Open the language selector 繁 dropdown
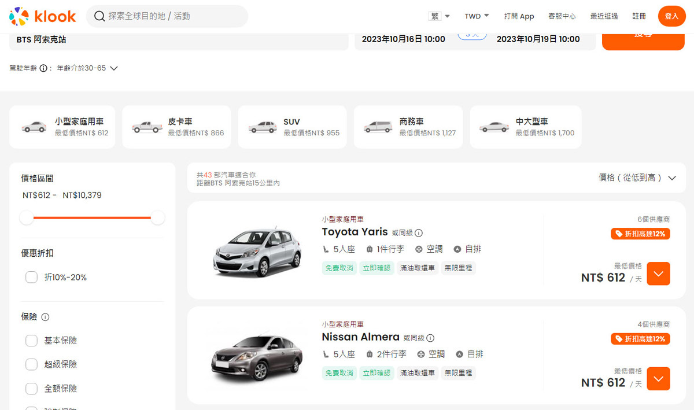The height and width of the screenshot is (410, 694). coord(439,16)
